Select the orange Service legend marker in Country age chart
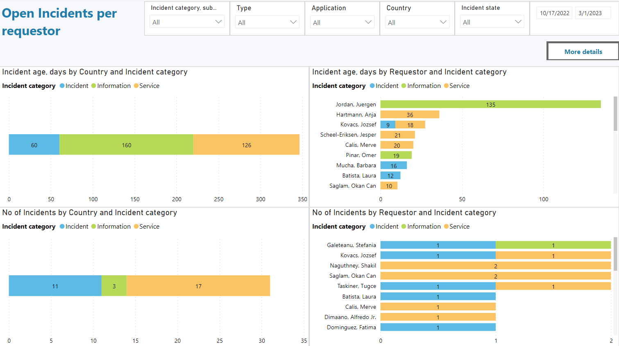This screenshot has width=619, height=346. pyautogui.click(x=136, y=86)
